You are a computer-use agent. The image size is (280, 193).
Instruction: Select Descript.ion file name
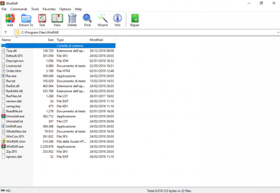click(15, 61)
